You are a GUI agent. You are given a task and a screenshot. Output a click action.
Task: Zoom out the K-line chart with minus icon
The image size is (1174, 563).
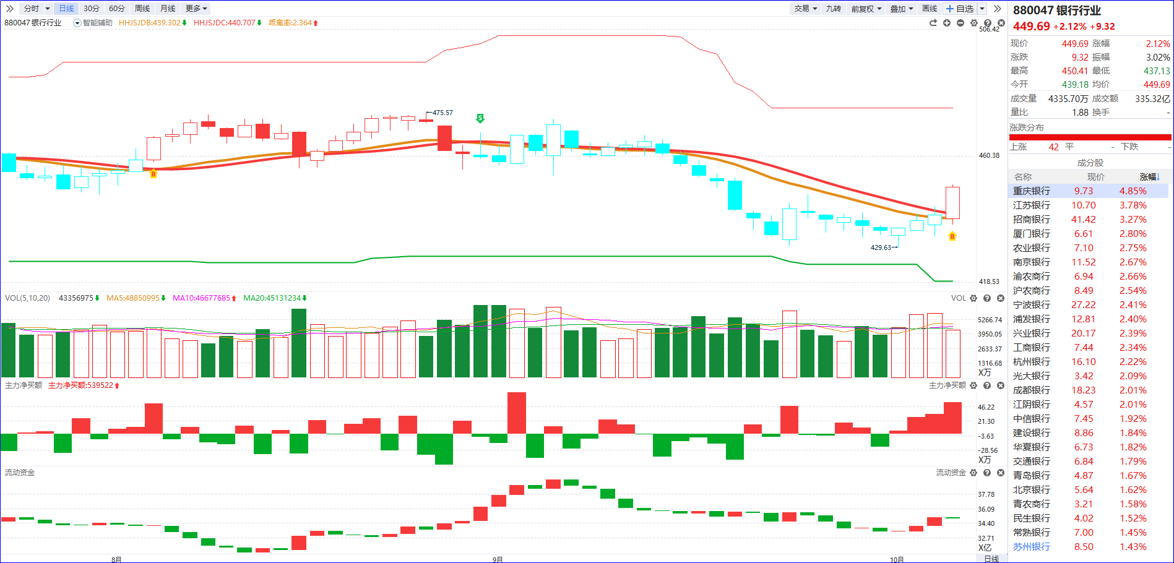coord(960,23)
